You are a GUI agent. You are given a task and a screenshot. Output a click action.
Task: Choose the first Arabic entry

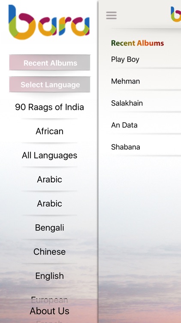tap(49, 180)
